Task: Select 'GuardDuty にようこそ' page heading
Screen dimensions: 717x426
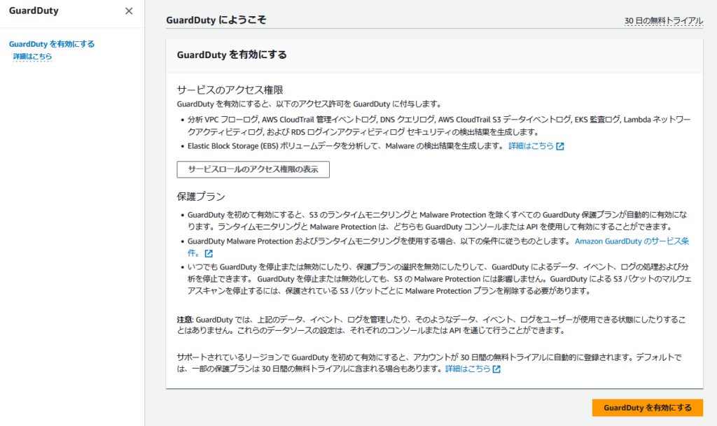Action: pyautogui.click(x=216, y=20)
